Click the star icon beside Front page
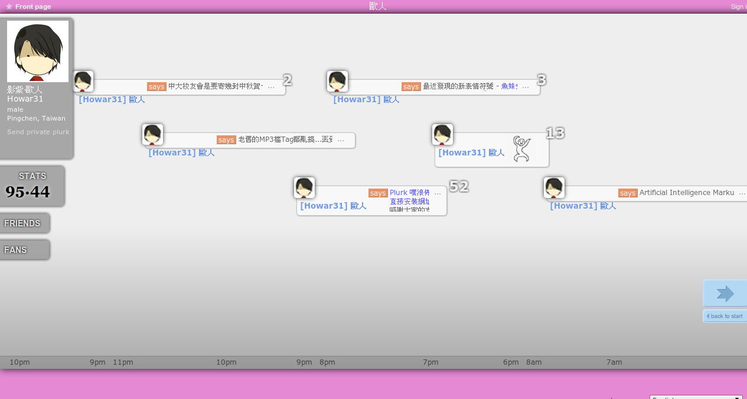747x399 pixels. 9,7
